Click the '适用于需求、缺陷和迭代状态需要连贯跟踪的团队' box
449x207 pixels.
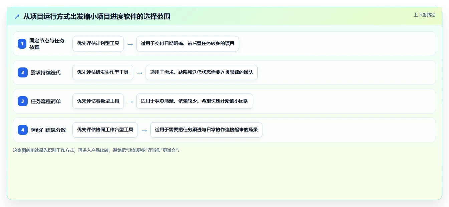pos(202,72)
